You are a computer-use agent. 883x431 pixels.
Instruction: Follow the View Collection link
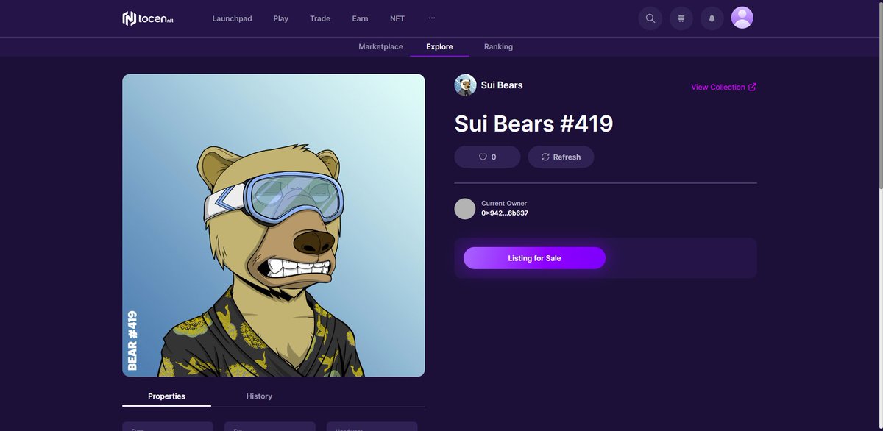coord(723,87)
